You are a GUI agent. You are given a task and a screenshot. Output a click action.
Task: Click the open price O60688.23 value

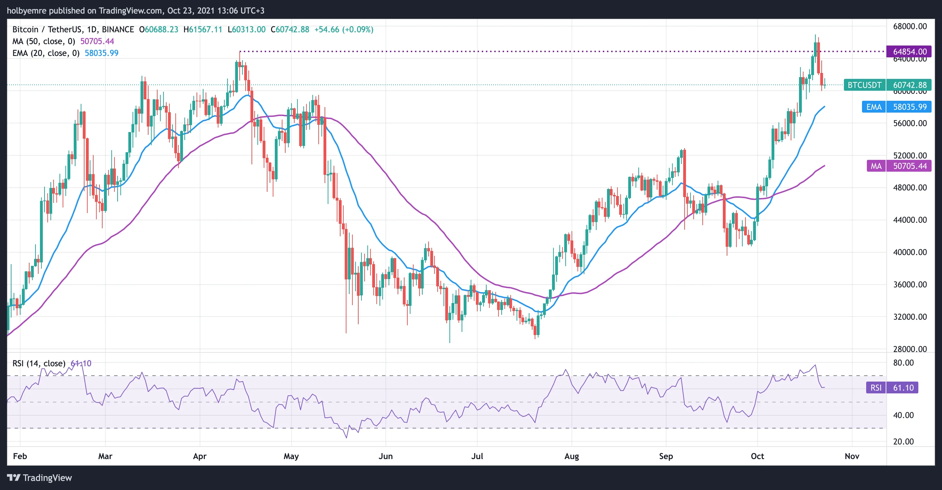pyautogui.click(x=159, y=29)
